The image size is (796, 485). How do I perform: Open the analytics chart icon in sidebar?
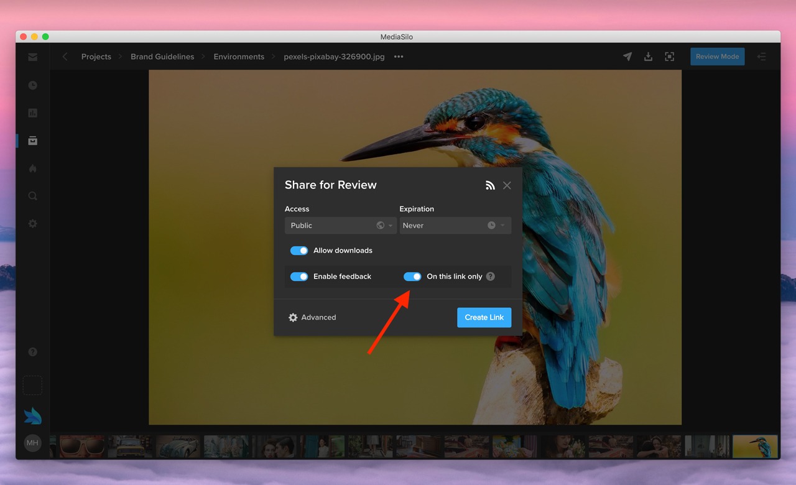tap(33, 113)
